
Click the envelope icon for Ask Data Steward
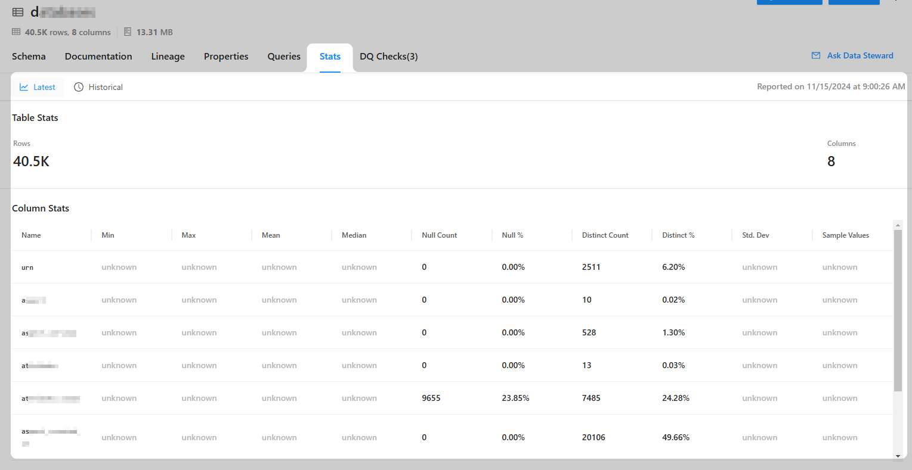[816, 55]
